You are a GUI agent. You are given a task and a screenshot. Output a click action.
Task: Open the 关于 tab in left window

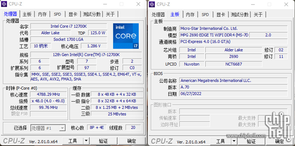(x=110, y=14)
